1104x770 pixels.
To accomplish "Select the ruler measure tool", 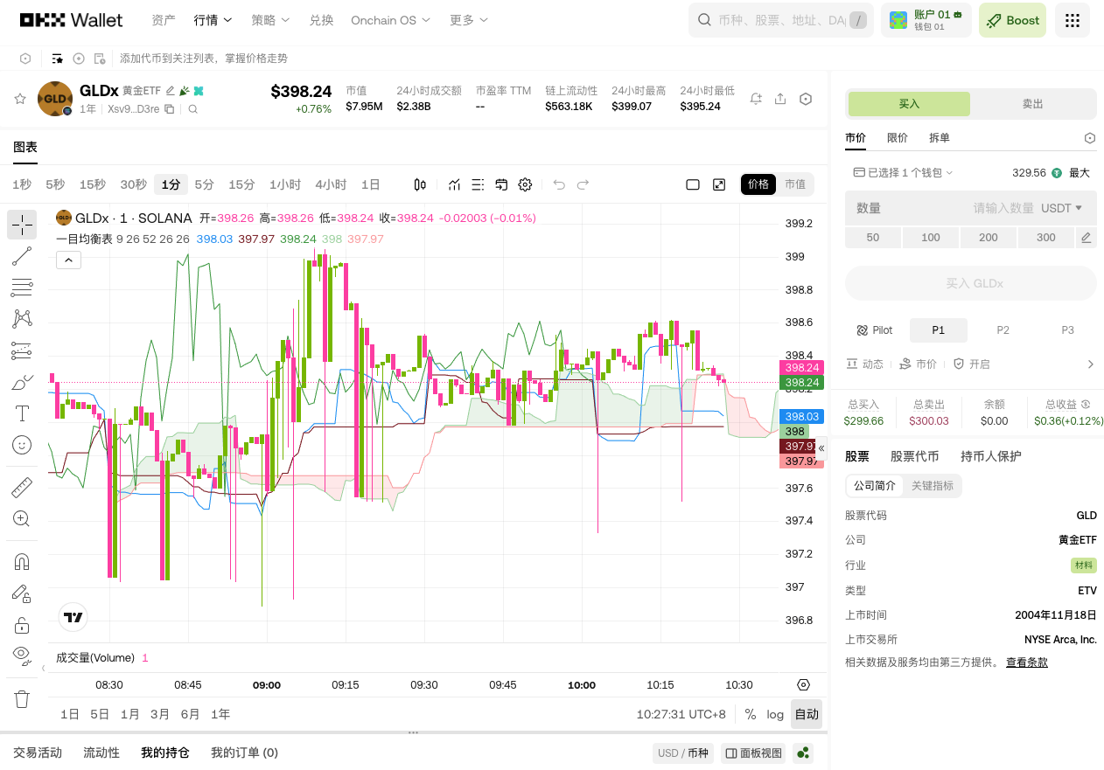I will (22, 487).
